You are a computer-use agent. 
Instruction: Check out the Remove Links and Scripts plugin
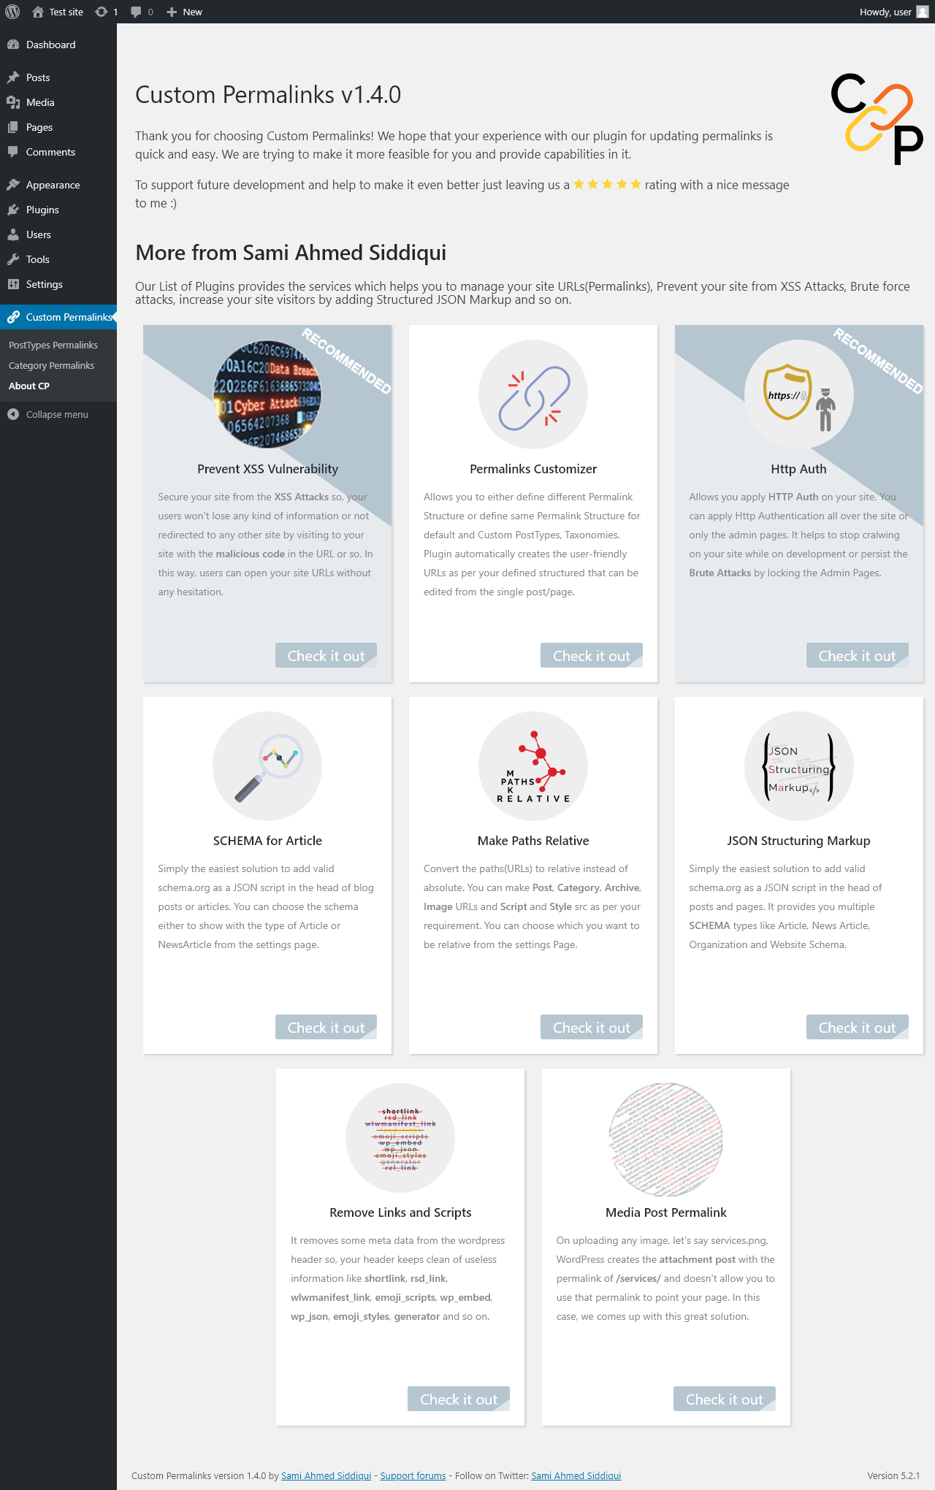pyautogui.click(x=459, y=1399)
